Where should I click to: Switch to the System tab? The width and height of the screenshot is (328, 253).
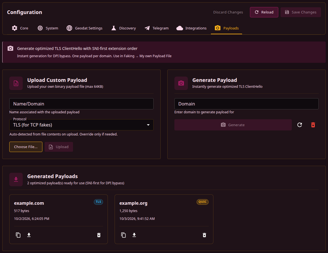pos(48,28)
